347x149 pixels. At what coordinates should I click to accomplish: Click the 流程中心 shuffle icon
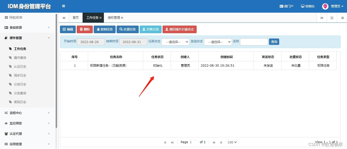pyautogui.click(x=6, y=113)
